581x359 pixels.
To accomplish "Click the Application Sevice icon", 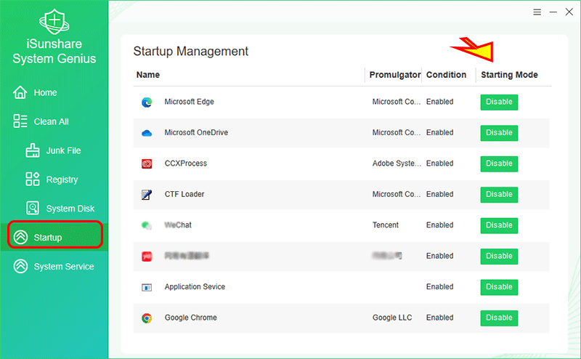I will tap(147, 287).
